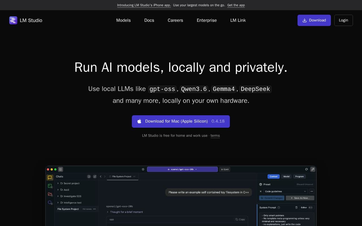Open the green terminal developer sidebar icon
The width and height of the screenshot is (362, 226).
(50, 186)
